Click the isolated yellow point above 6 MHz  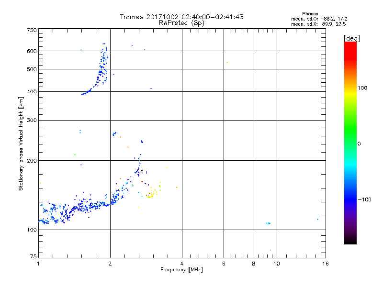tap(227, 63)
